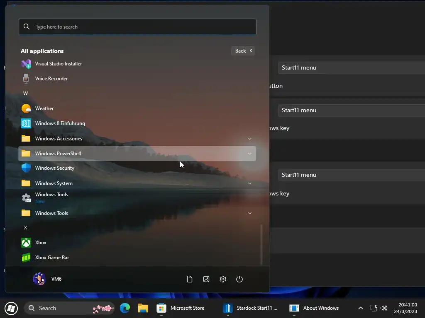Click the search magnifier in Start menu

pos(26,26)
